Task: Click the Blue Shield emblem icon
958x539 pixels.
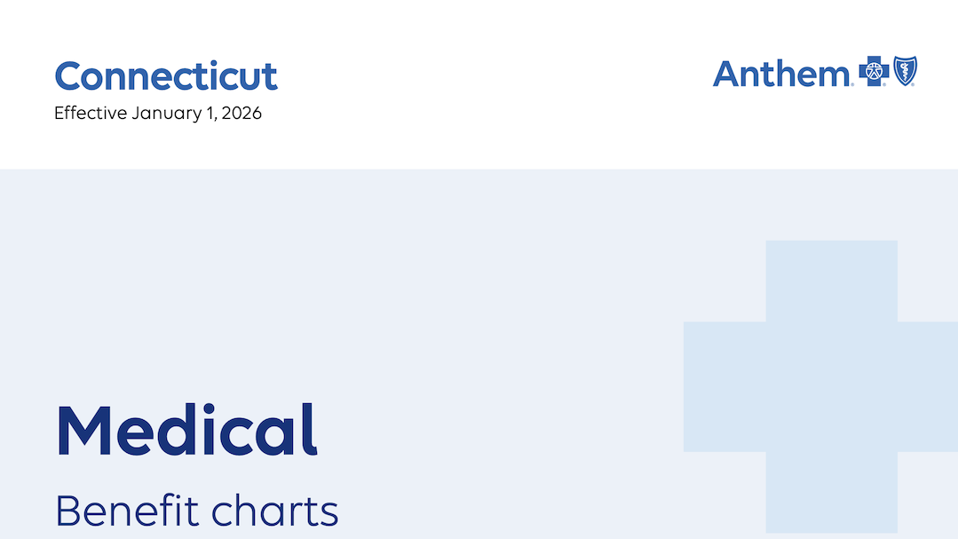Action: [905, 71]
